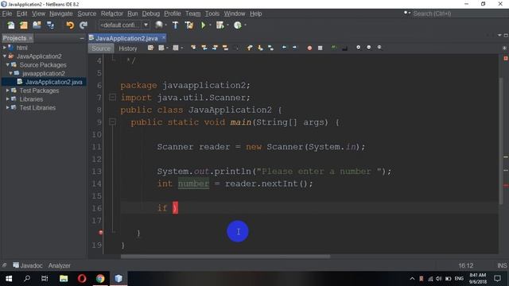This screenshot has height=286, width=509.
Task: Open the Profile Project dropdown arrow
Action: (245, 25)
